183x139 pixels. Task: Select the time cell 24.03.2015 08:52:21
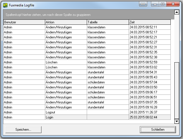point(150,37)
